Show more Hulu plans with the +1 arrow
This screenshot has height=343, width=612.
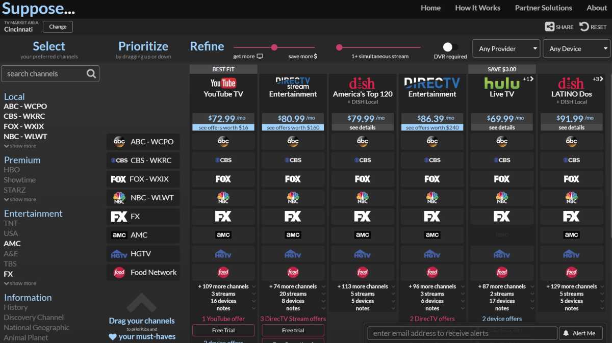point(527,79)
